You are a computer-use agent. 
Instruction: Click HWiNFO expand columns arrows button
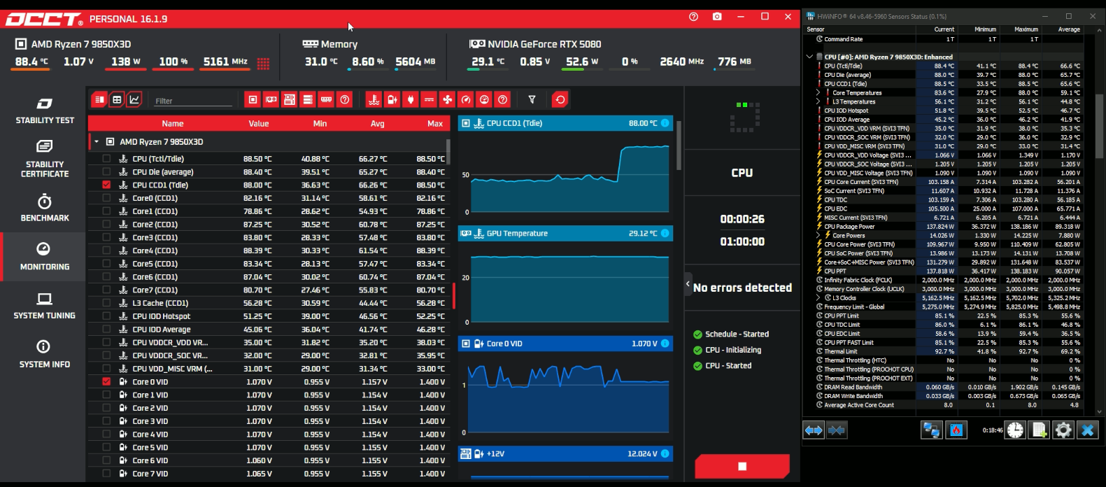[x=814, y=430]
